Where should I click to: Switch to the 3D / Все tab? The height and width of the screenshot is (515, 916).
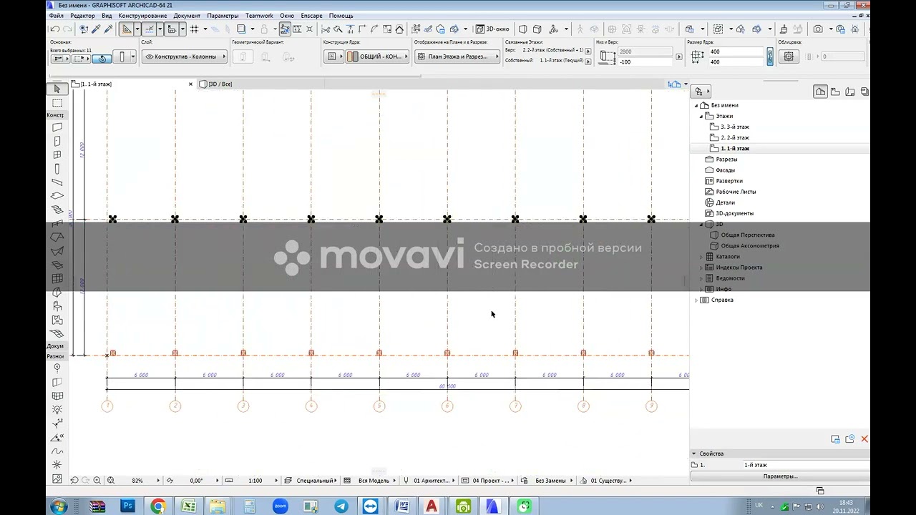pos(220,84)
